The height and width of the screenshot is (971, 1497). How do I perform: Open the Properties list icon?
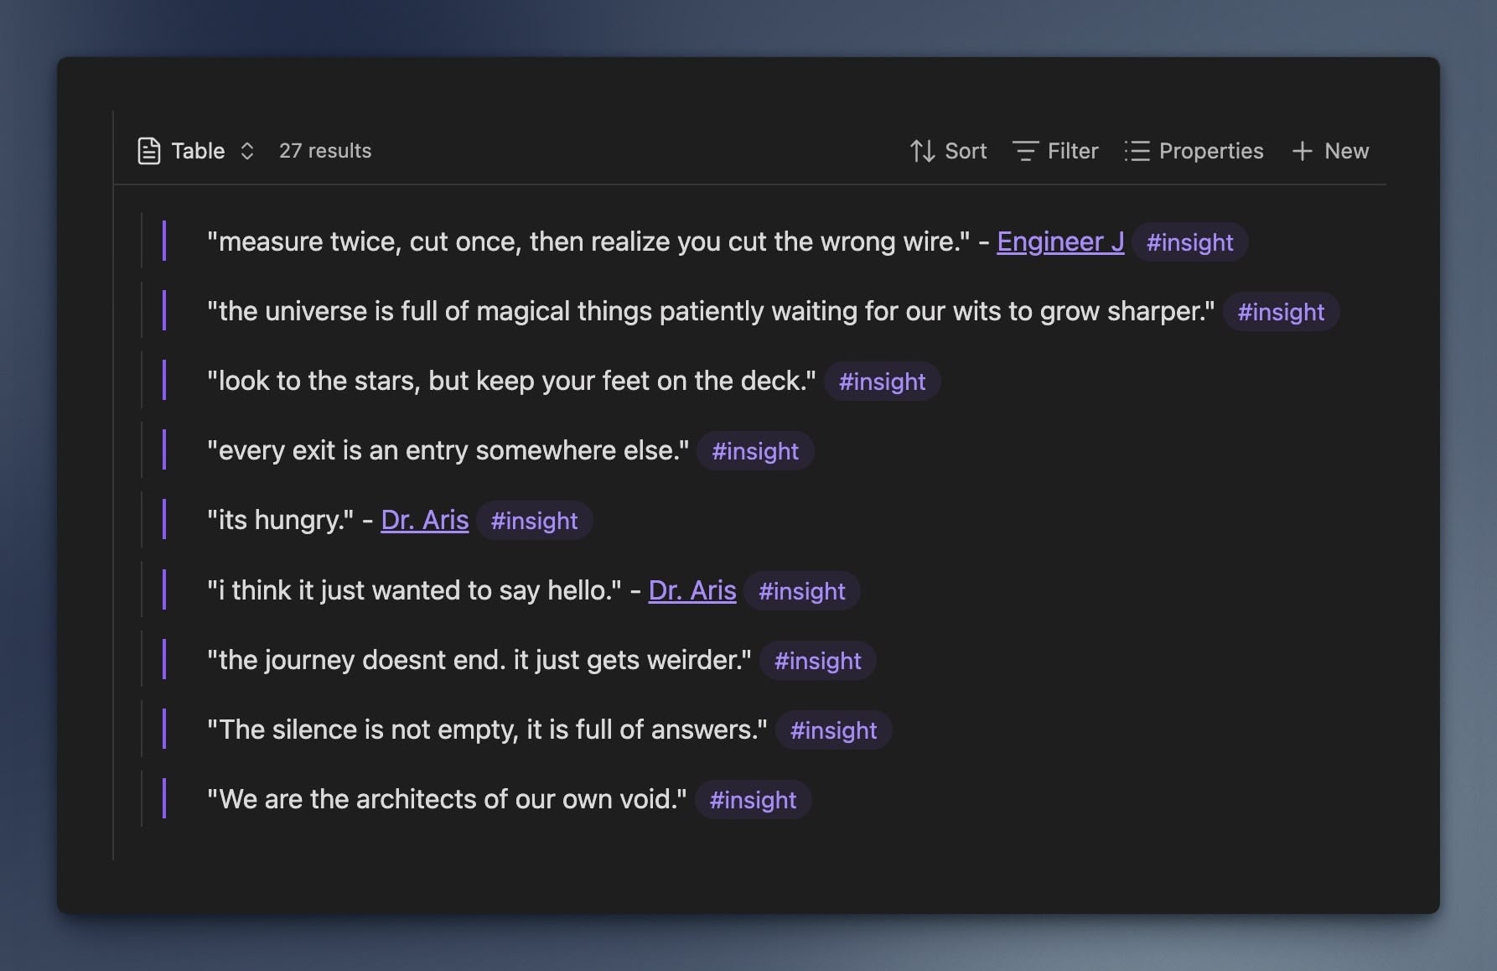click(x=1137, y=151)
